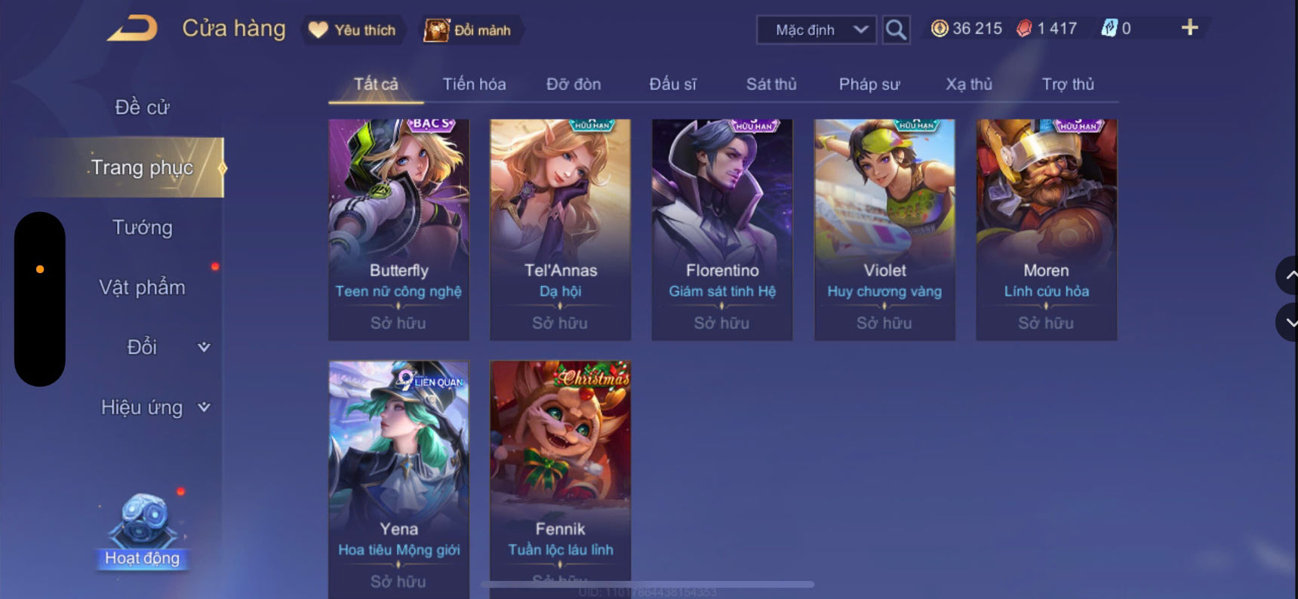Switch to the Tiến hóa tab
The image size is (1298, 599).
[x=474, y=84]
